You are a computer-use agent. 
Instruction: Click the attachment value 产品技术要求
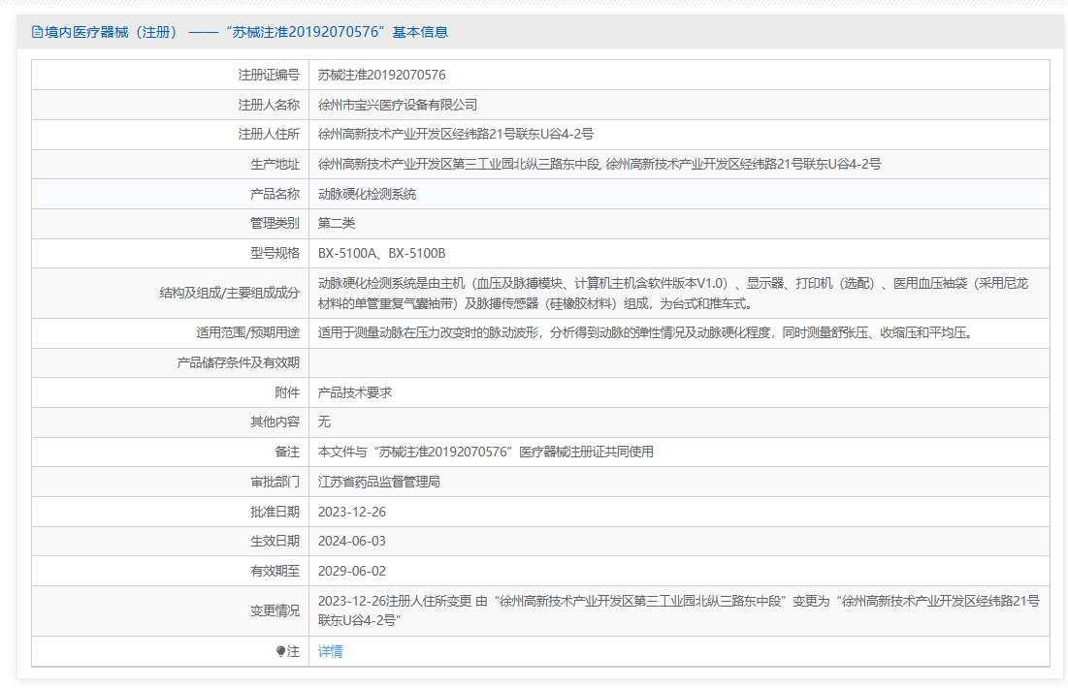355,392
